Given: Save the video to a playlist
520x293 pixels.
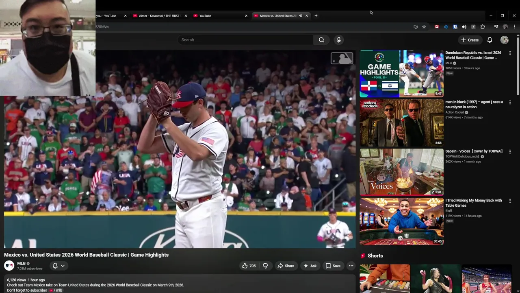Looking at the screenshot, I should pyautogui.click(x=333, y=266).
